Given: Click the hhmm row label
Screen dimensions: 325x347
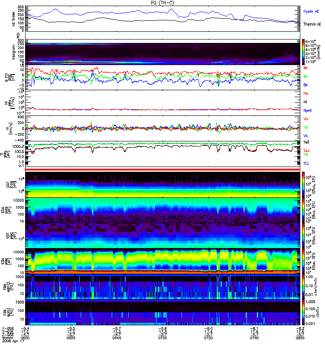Looking at the screenshot, I should click(7, 338).
